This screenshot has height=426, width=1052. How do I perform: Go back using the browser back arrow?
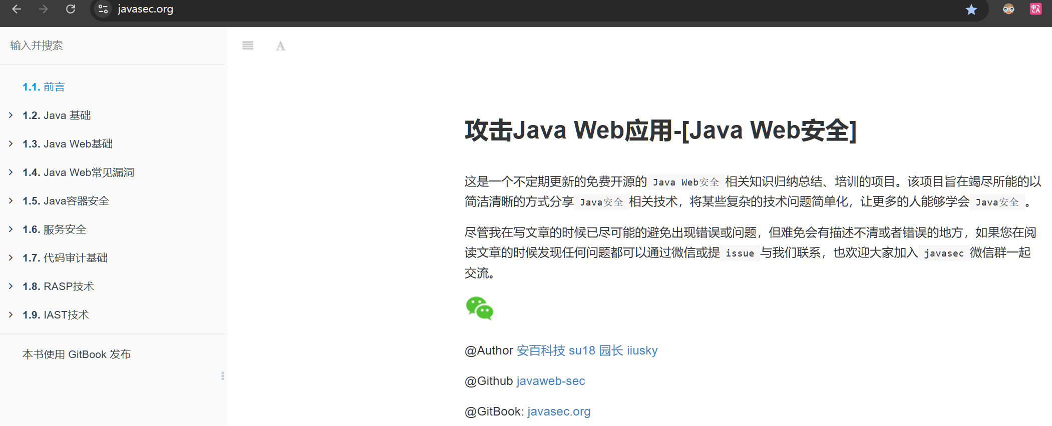[17, 9]
